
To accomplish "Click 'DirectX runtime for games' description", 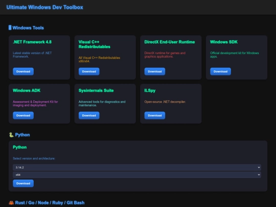I will (x=165, y=55).
